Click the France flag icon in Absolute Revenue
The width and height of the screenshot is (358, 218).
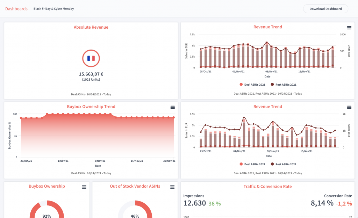tap(91, 58)
